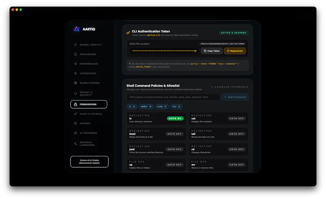
Task: Open Vault & Autofill via its key icon
Action: [x=75, y=114]
